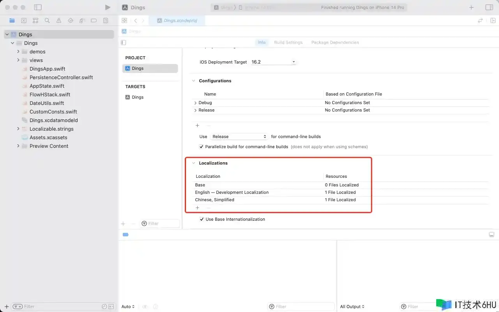
Task: Click the plus library button in toolbar
Action: pyautogui.click(x=471, y=7)
